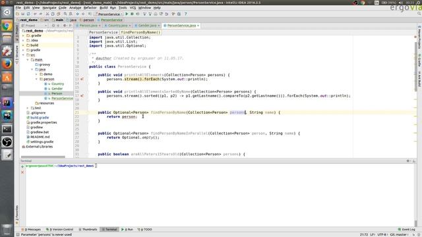Click the Synchronize toolbar icon

28,14
